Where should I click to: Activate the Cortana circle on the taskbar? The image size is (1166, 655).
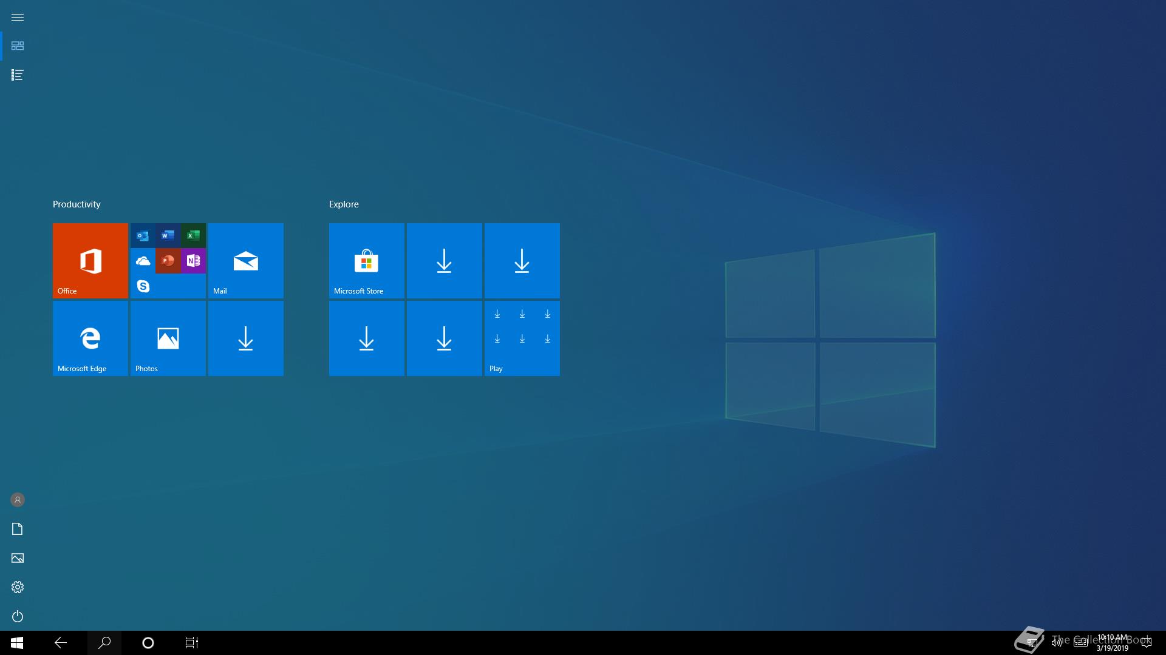pyautogui.click(x=148, y=643)
